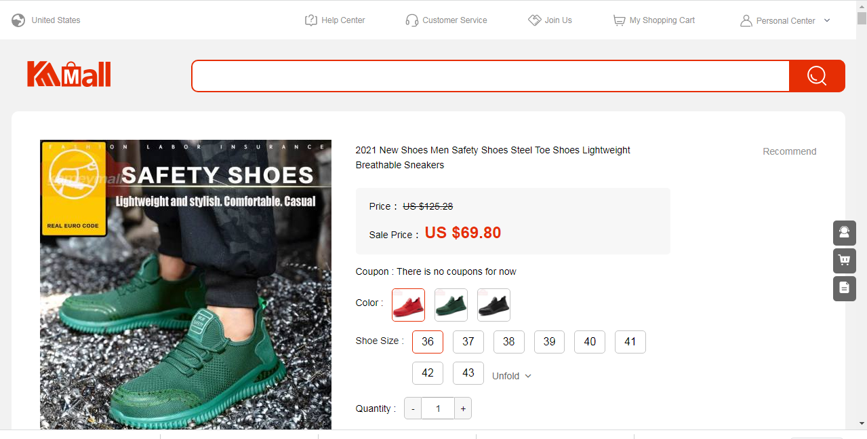Open the Help Center menu item
867x439 pixels.
point(335,20)
